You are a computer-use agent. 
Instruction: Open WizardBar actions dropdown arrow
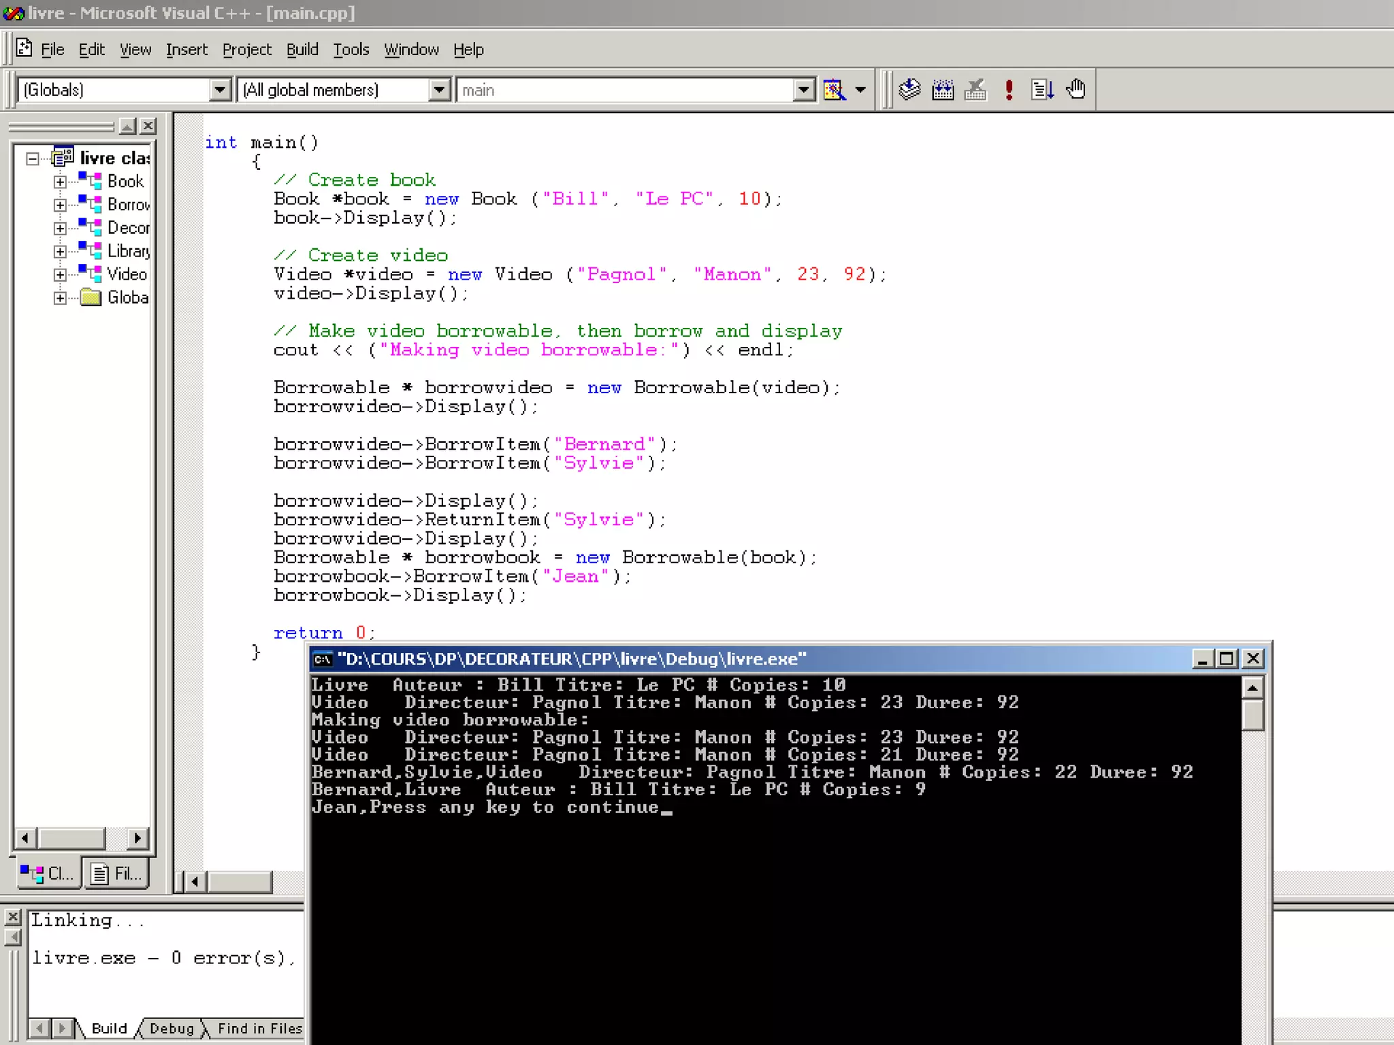pyautogui.click(x=860, y=89)
